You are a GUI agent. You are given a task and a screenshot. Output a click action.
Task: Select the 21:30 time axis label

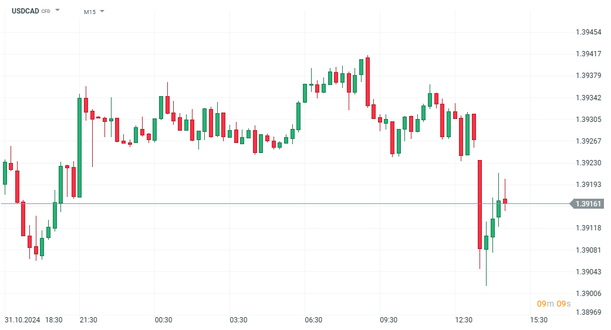[x=88, y=320]
